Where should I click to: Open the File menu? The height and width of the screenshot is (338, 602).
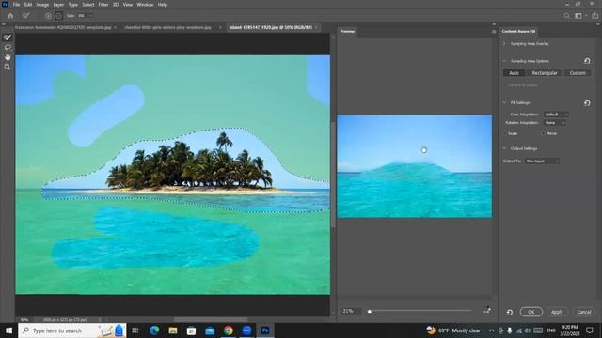[16, 5]
